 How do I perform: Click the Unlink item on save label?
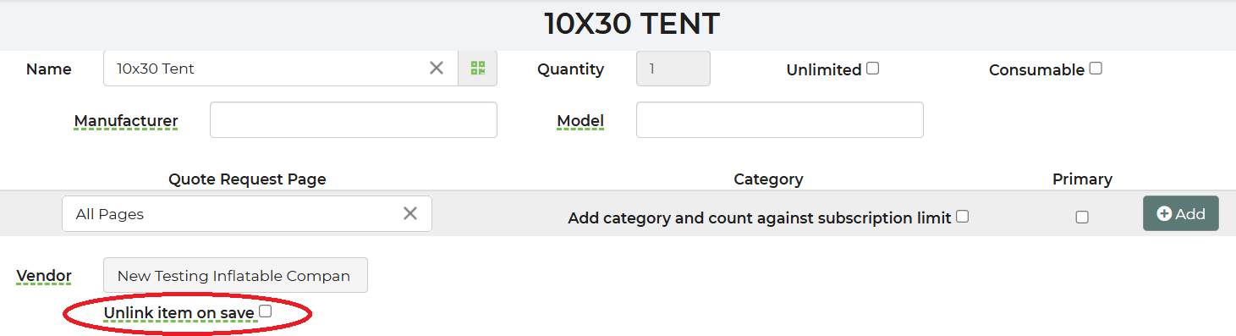click(x=179, y=313)
